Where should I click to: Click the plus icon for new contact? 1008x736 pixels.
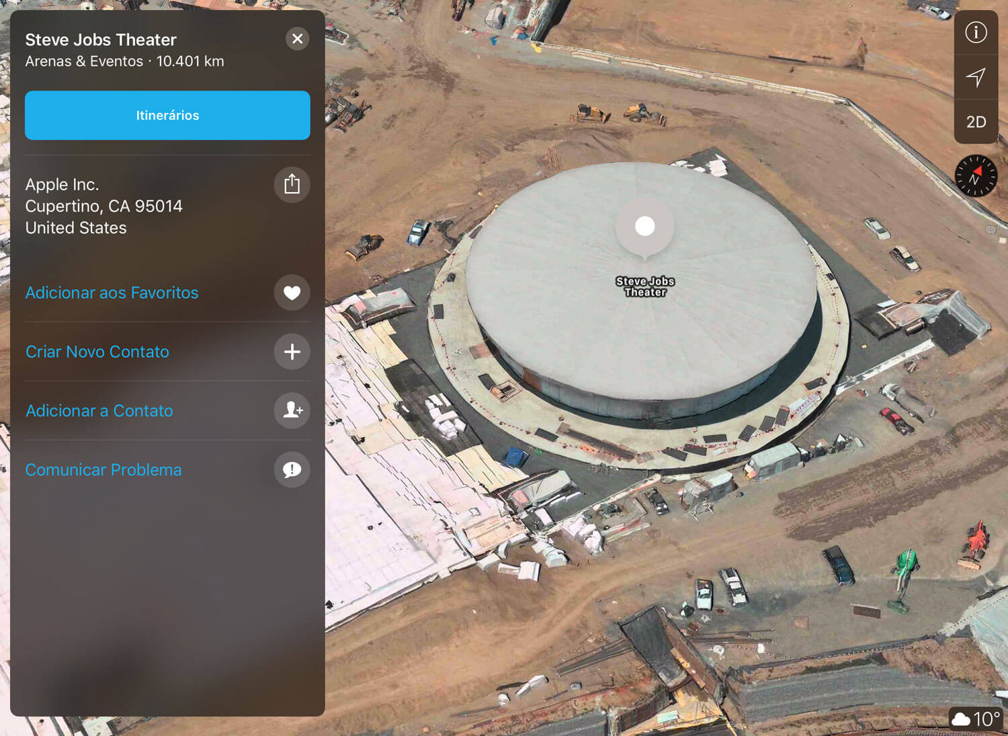(x=292, y=352)
